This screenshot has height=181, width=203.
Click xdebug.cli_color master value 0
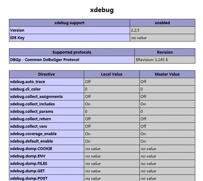coord(167,89)
